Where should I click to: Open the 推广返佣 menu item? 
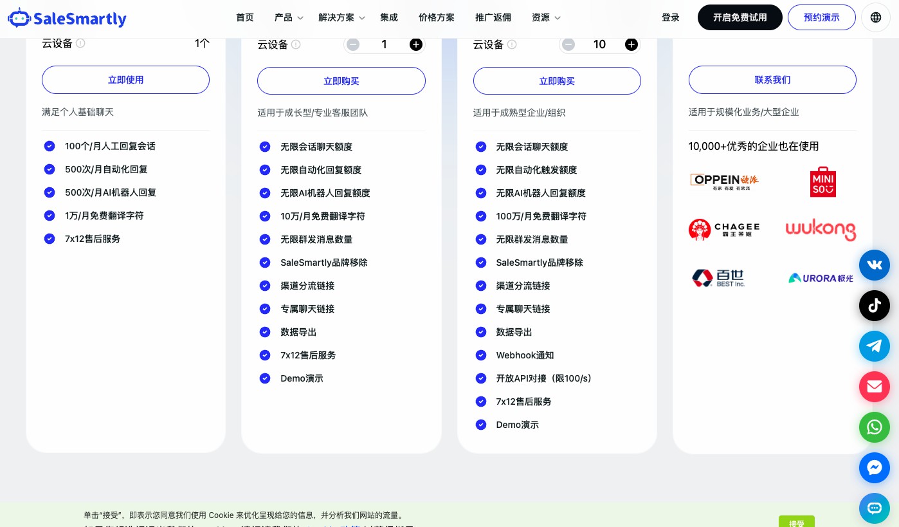[493, 17]
